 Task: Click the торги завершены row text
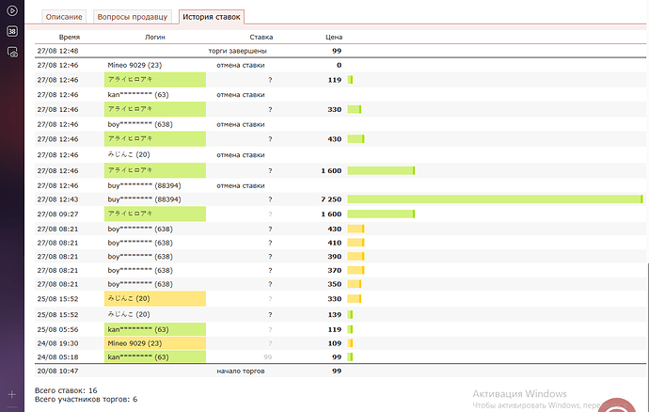237,51
